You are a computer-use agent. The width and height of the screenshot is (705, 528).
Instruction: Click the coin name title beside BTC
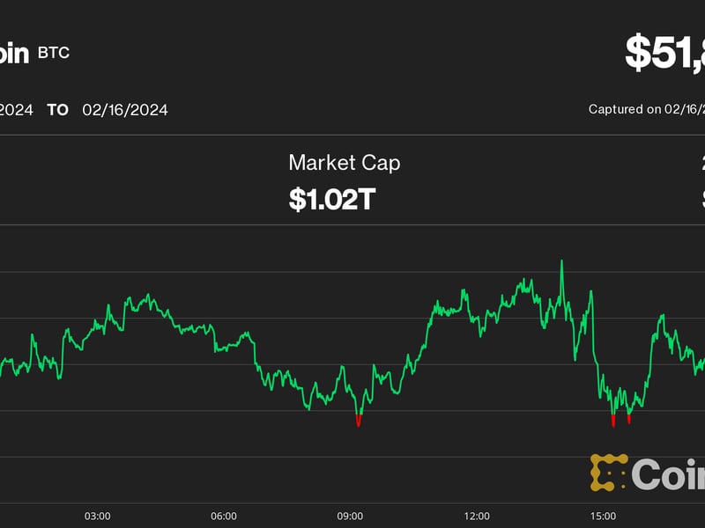[x=15, y=53]
